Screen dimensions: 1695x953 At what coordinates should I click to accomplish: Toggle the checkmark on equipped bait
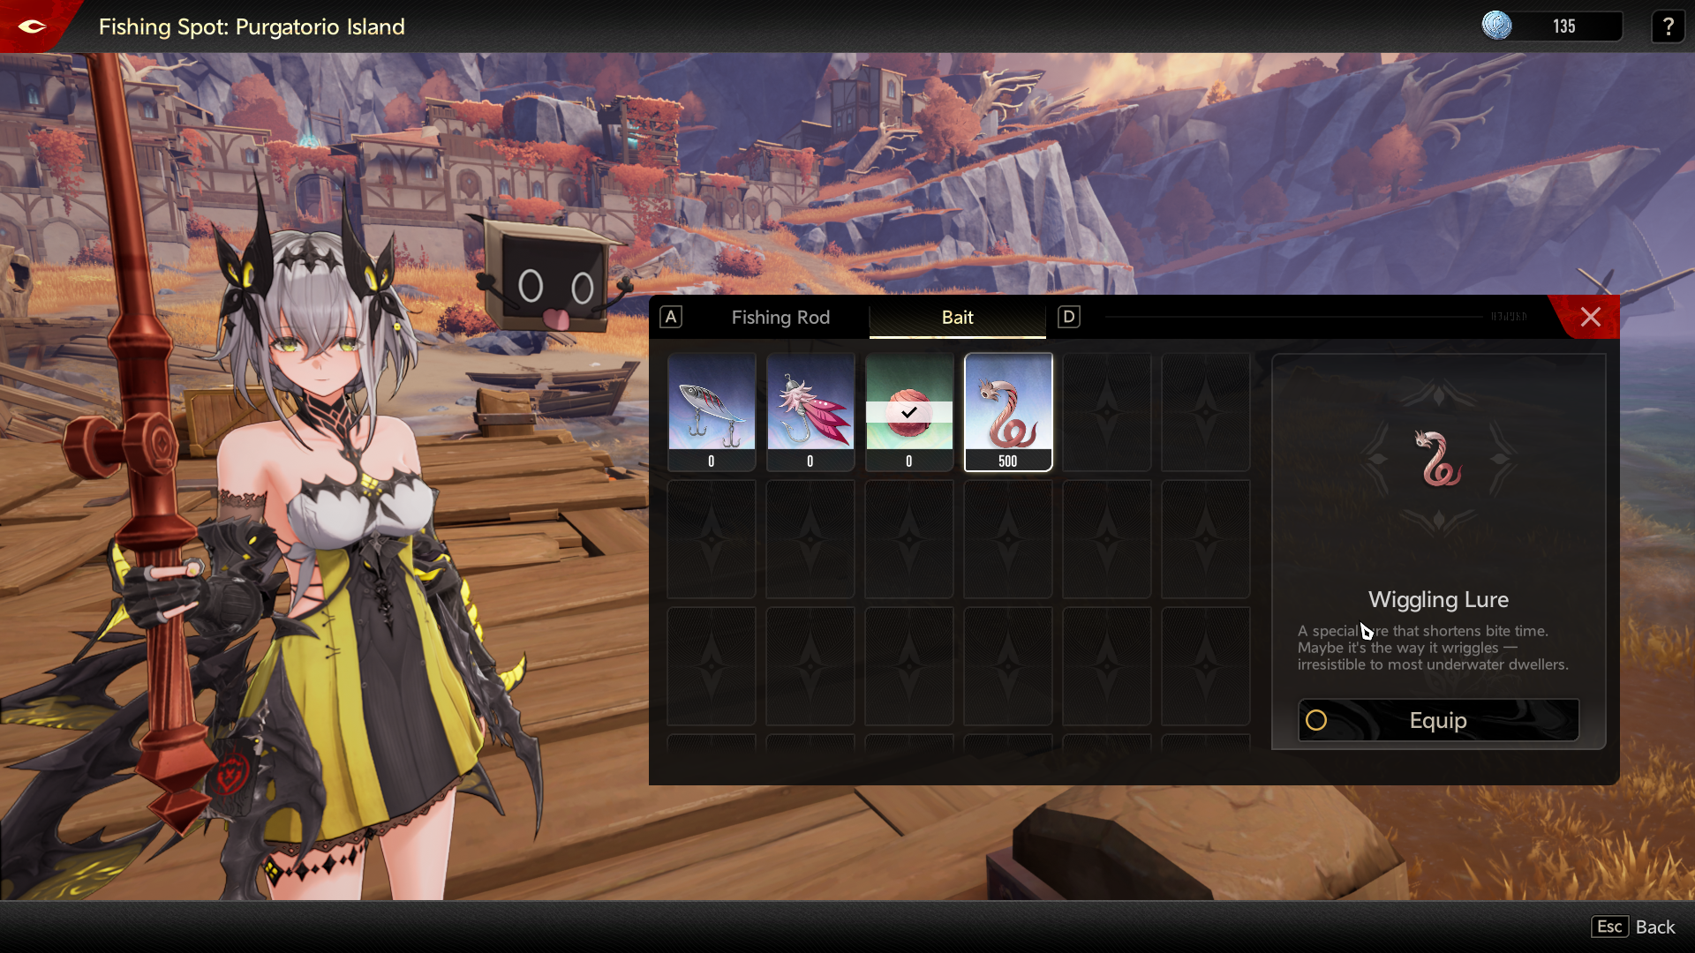coord(909,412)
